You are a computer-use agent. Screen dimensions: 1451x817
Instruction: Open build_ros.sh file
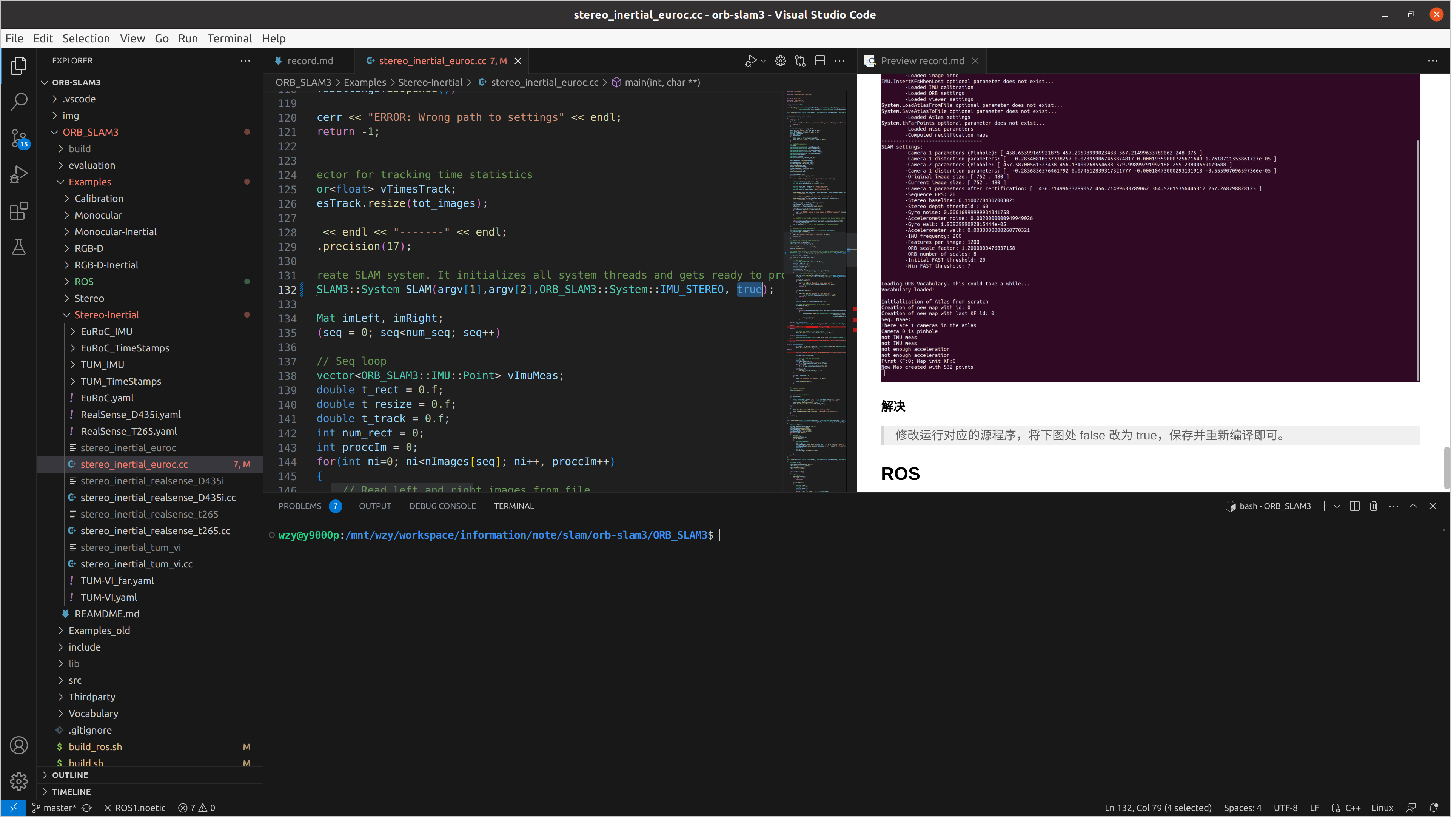coord(150,746)
